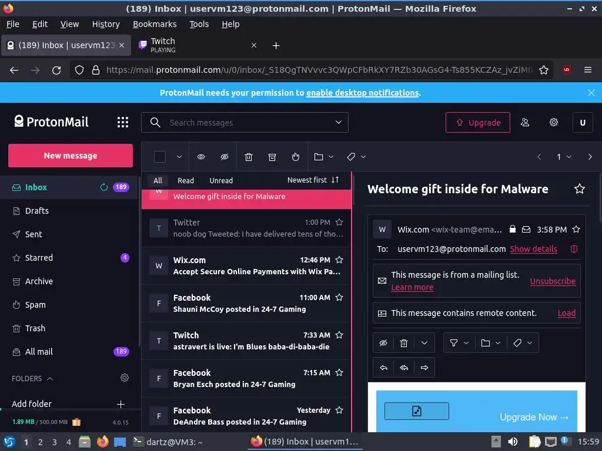Open message Label as dropdown

523,343
